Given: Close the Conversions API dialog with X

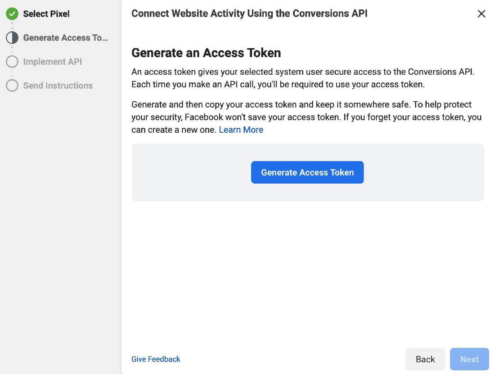Looking at the screenshot, I should (481, 14).
